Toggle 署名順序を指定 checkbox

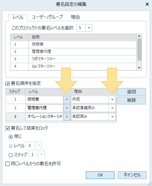point(7,84)
